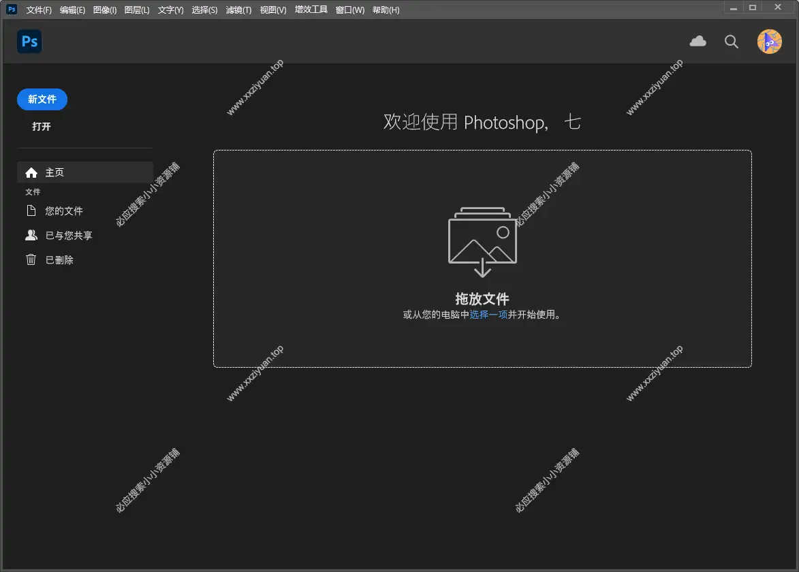The height and width of the screenshot is (572, 799).
Task: Open the 文件(F) menu
Action: (x=39, y=10)
